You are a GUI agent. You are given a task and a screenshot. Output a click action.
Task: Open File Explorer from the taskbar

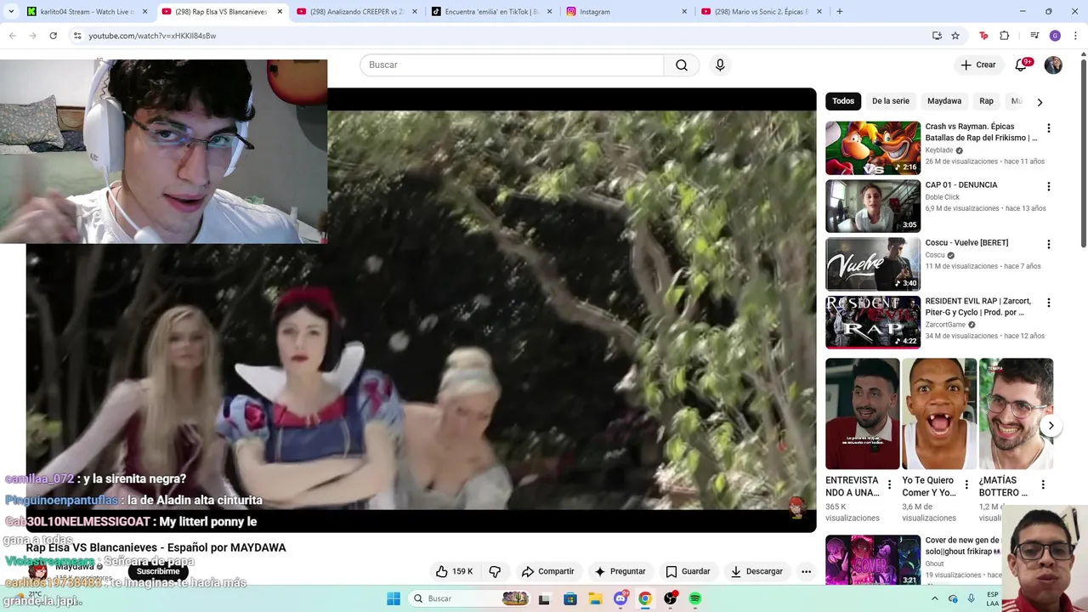coord(595,598)
